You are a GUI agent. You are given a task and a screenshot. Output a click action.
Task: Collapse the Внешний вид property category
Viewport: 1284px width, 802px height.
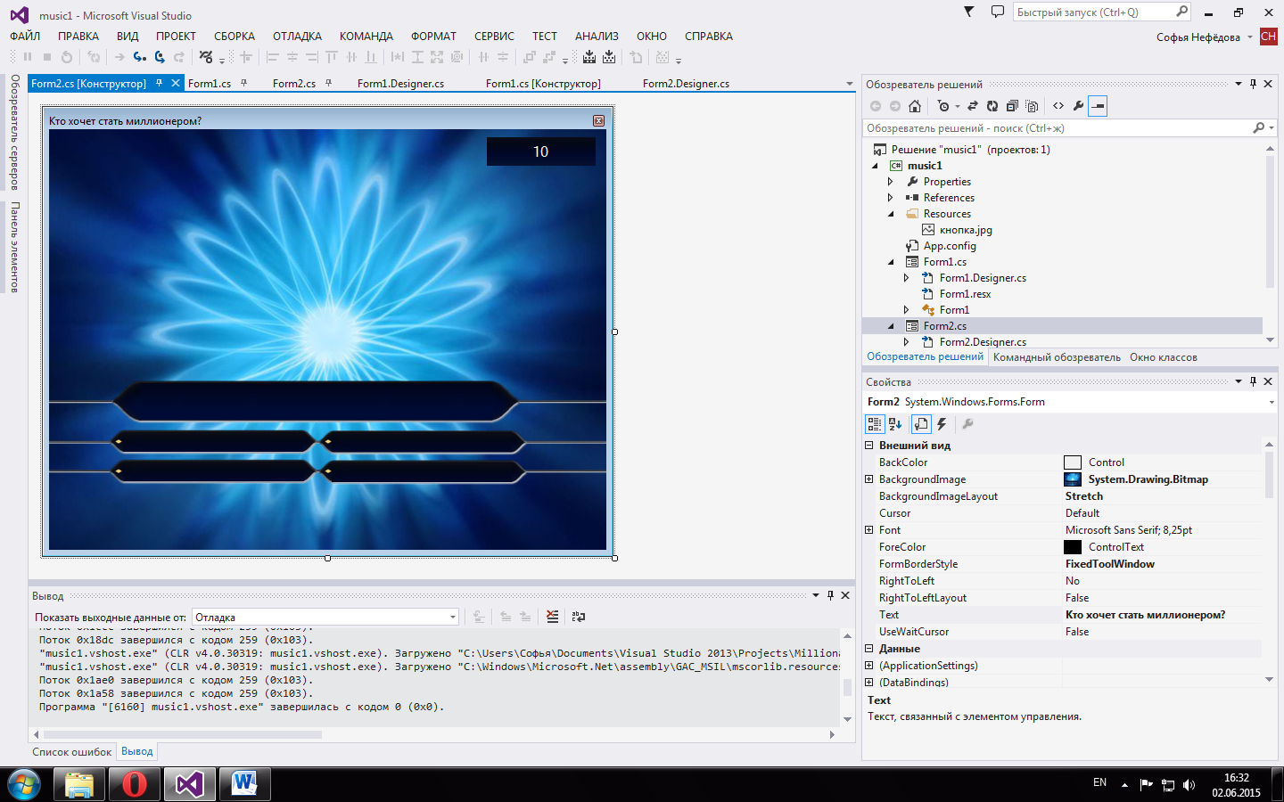tap(869, 446)
